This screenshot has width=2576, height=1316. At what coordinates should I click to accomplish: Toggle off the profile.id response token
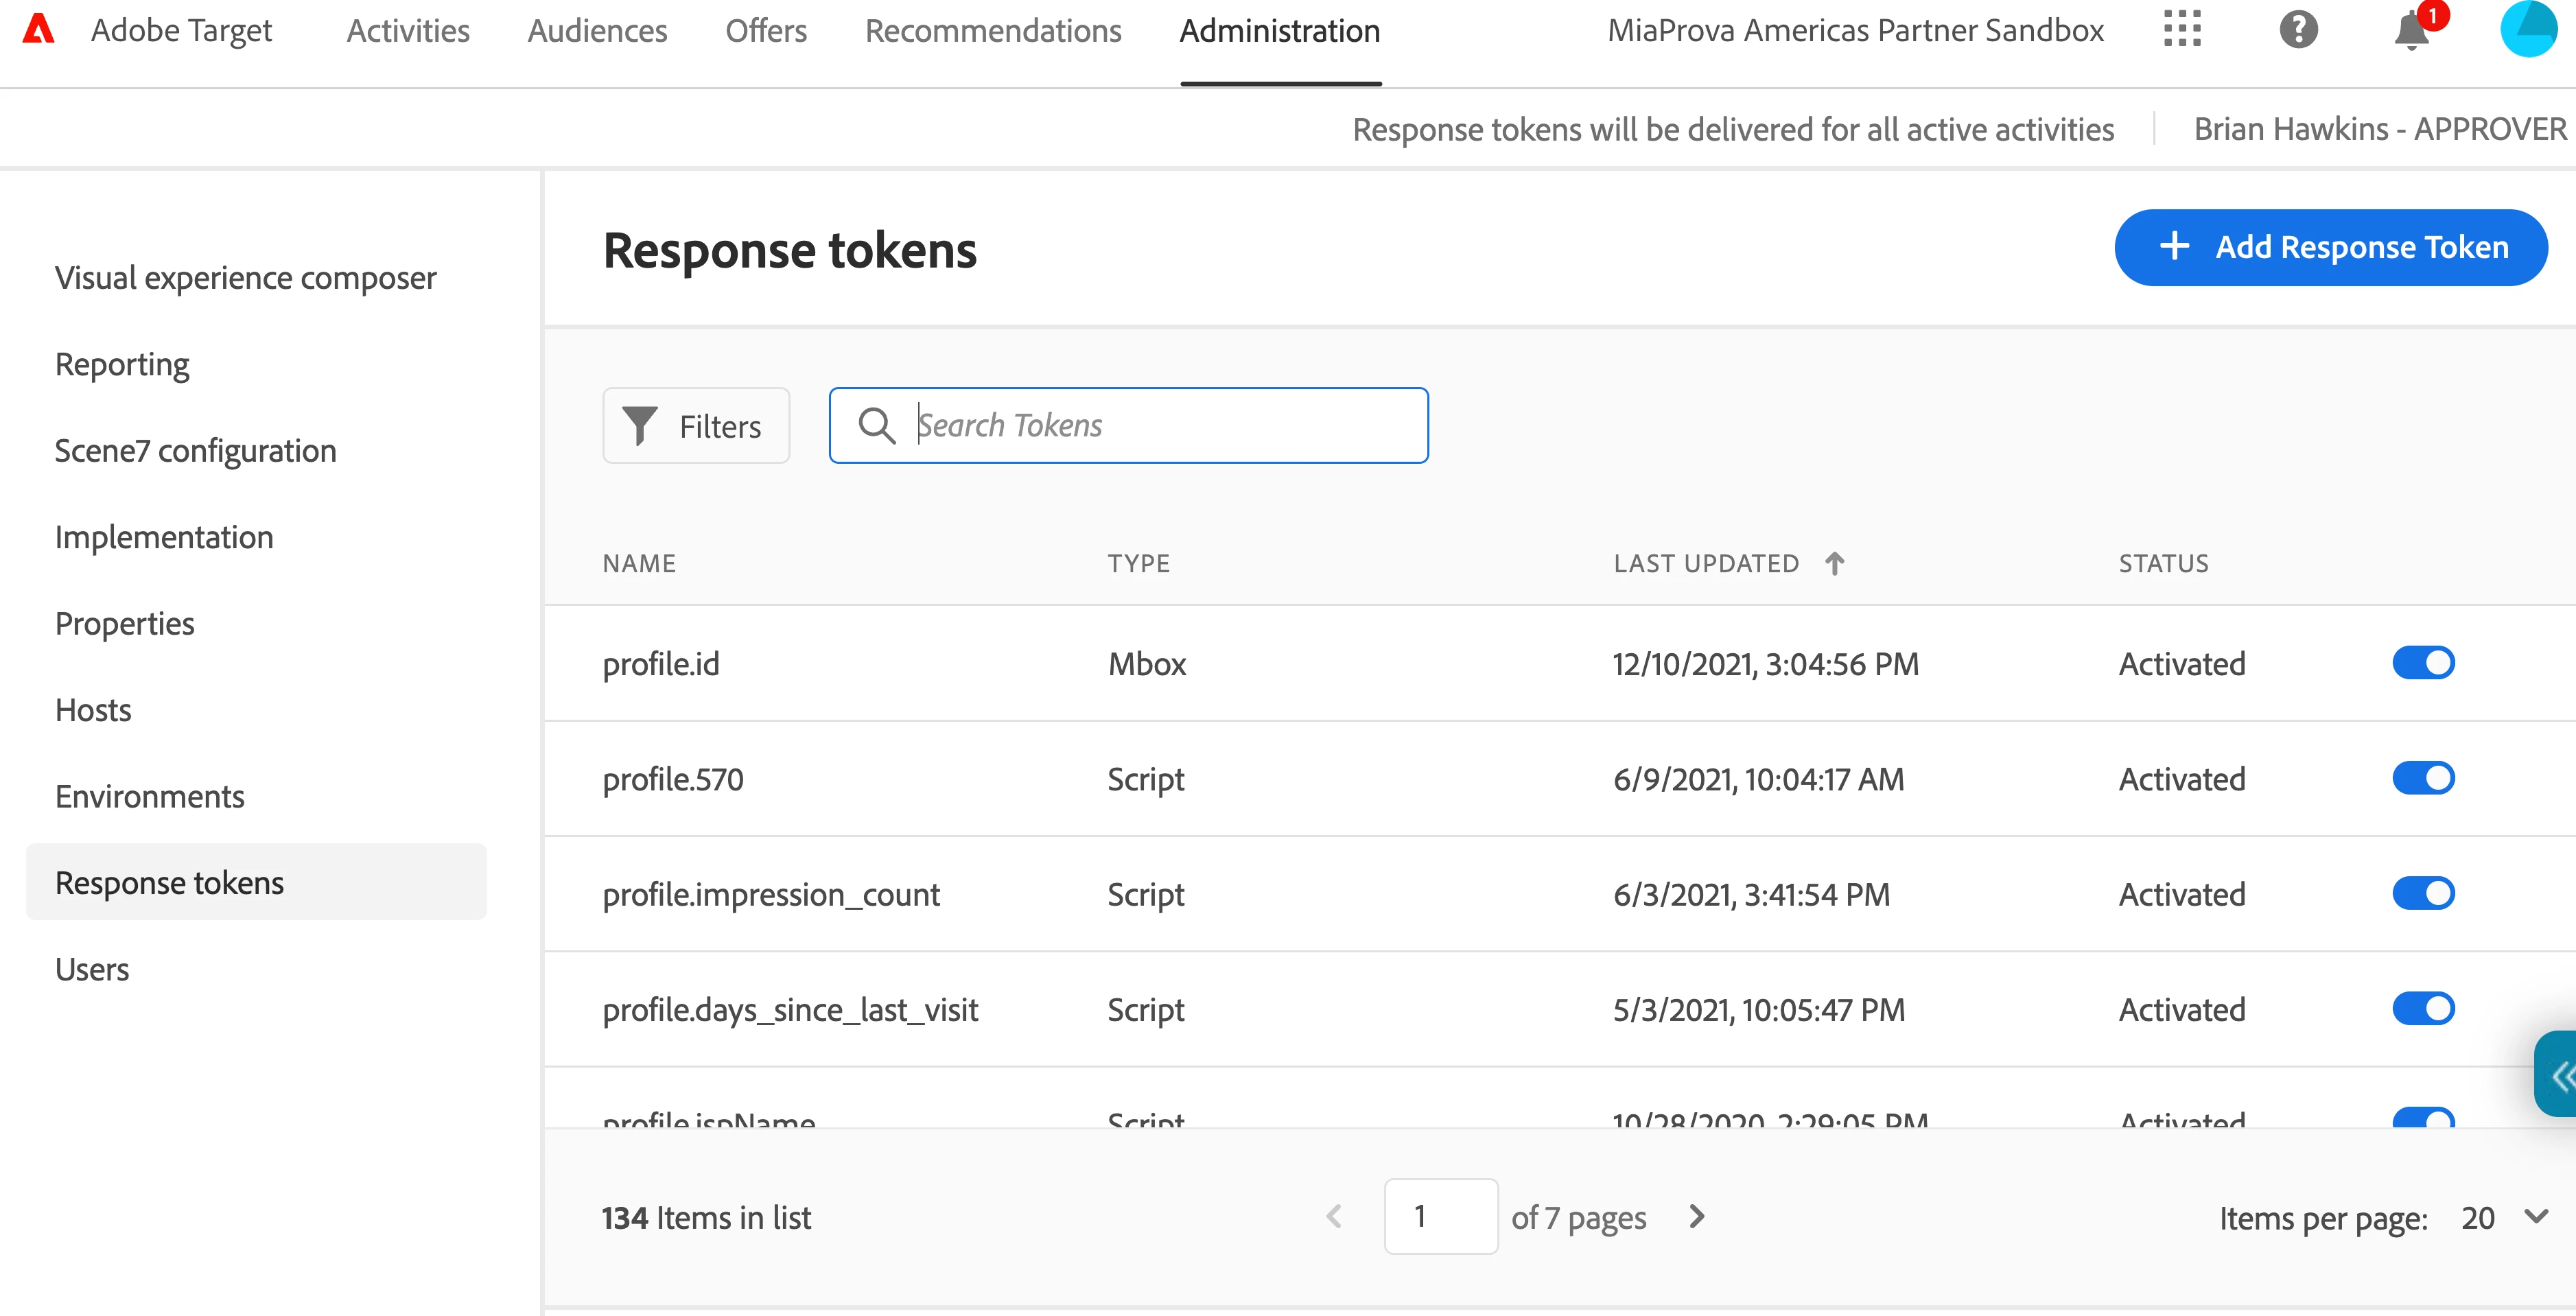[2422, 663]
